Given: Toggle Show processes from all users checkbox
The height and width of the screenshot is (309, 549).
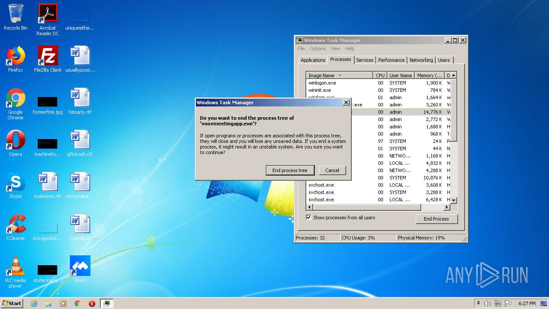Looking at the screenshot, I should (308, 218).
